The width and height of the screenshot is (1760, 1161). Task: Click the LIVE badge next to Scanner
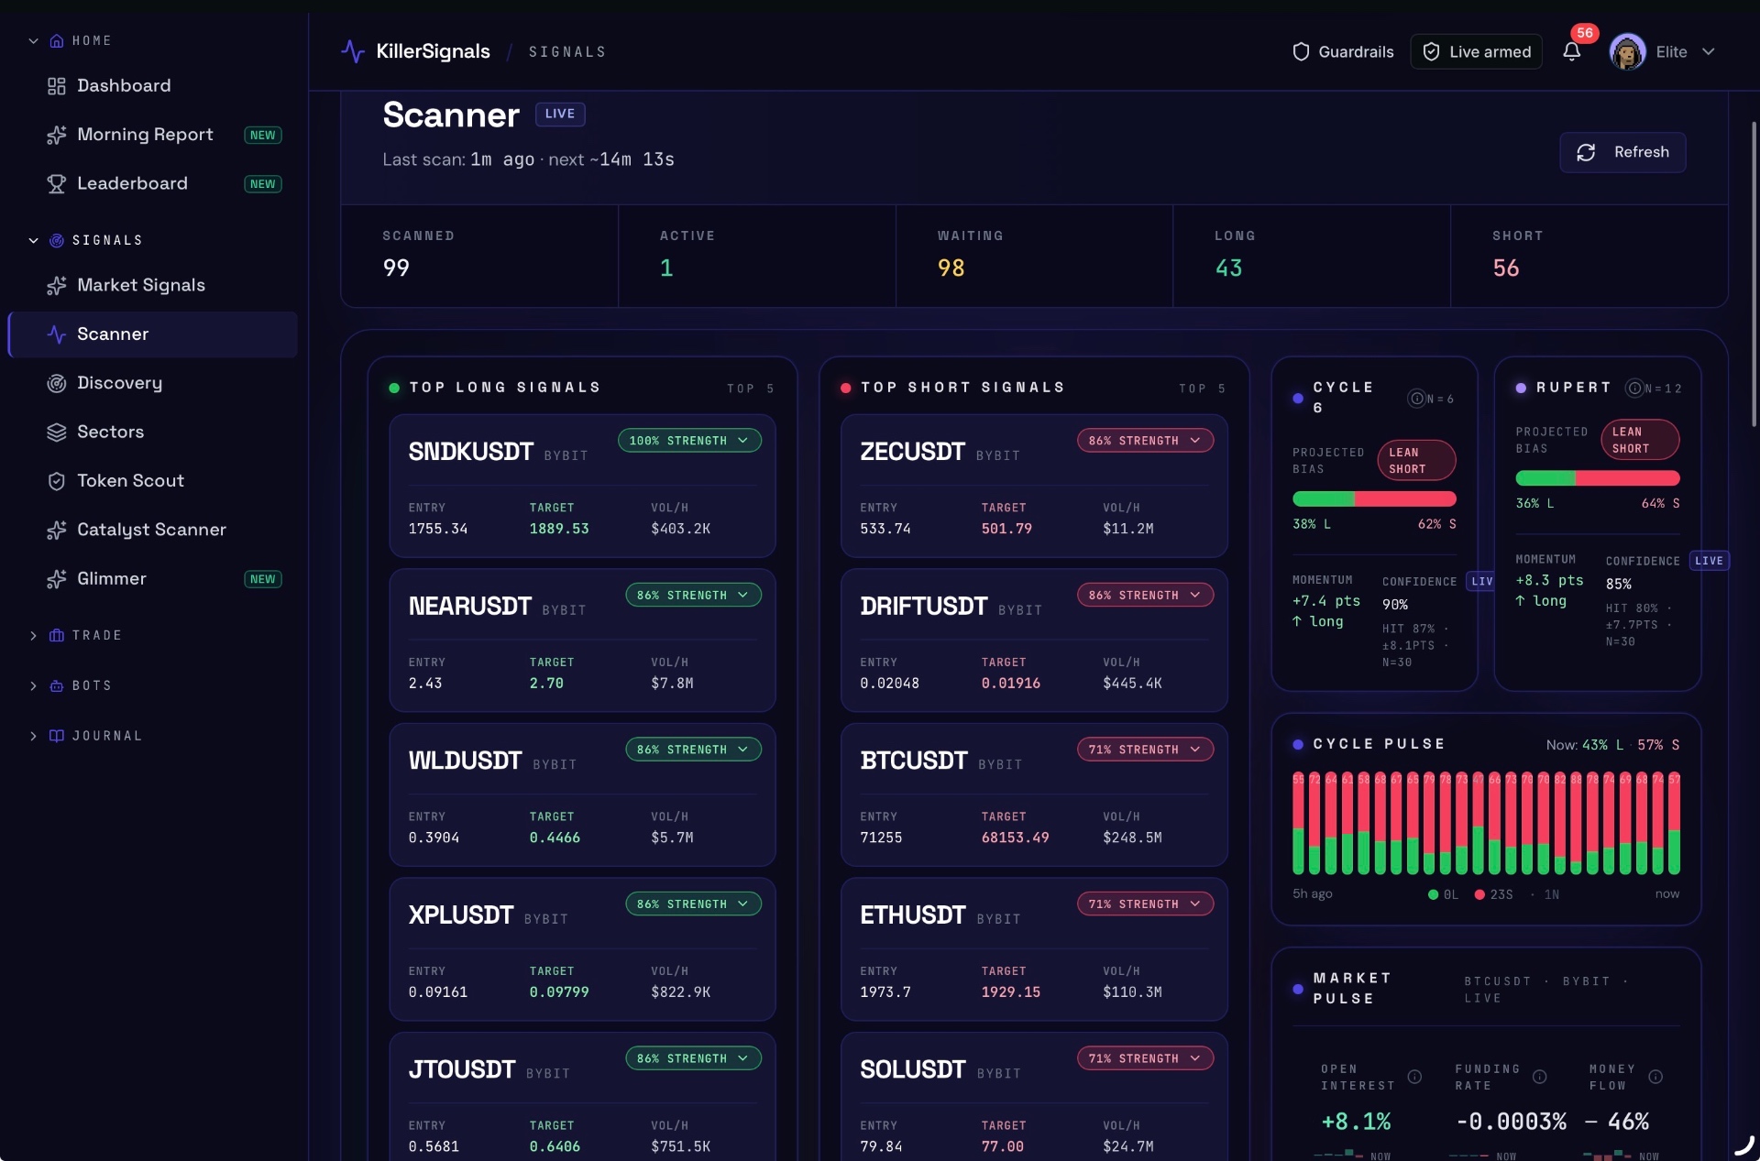(x=560, y=114)
